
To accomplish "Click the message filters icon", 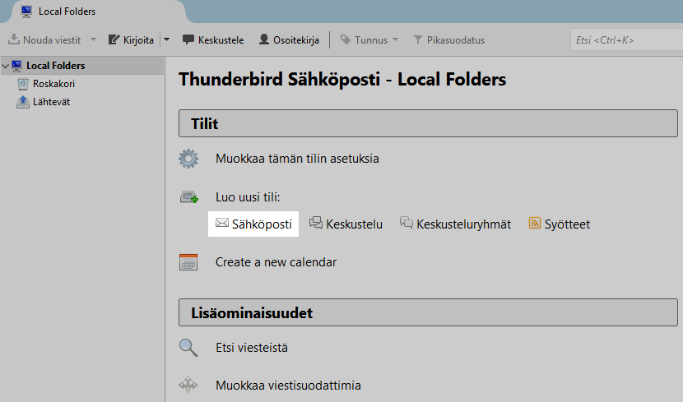I will tap(188, 385).
